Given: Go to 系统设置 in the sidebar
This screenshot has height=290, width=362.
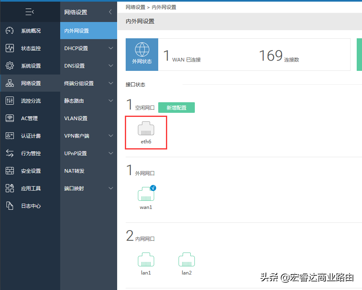Looking at the screenshot, I should 30,66.
